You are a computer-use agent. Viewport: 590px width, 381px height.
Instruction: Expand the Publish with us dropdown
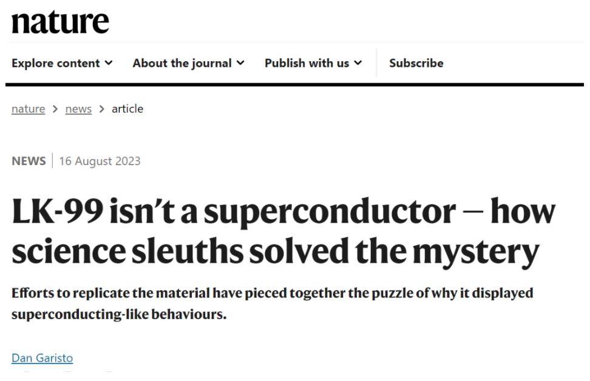358,63
